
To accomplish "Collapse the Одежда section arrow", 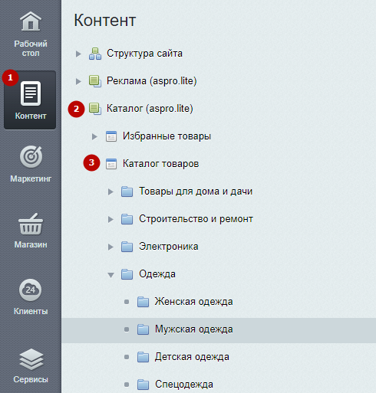I will click(110, 275).
